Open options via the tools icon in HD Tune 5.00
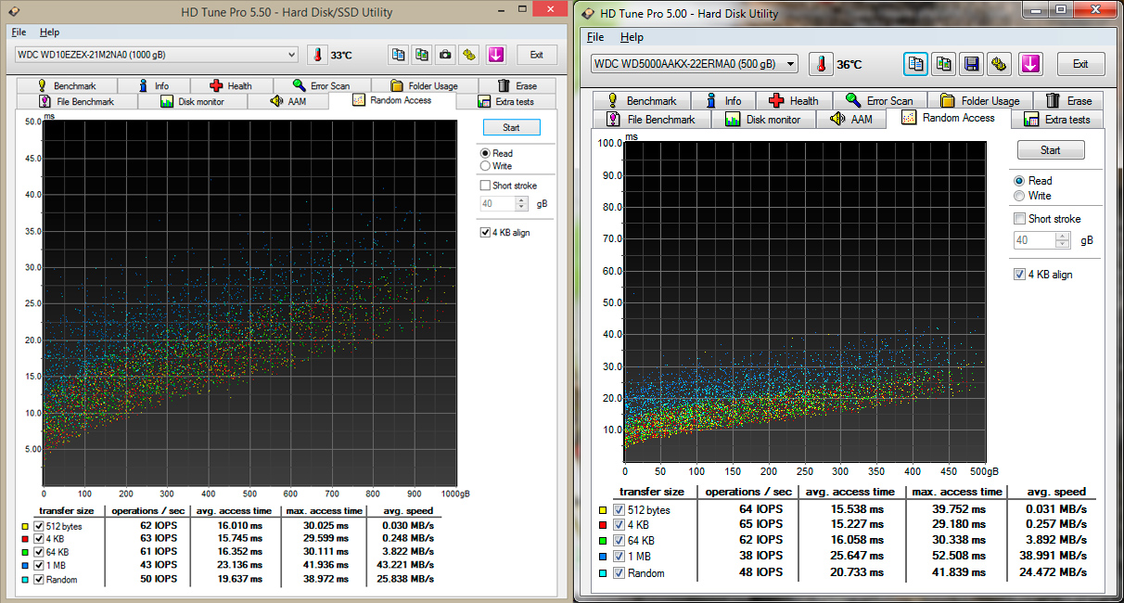Viewport: 1124px width, 603px height. tap(999, 64)
